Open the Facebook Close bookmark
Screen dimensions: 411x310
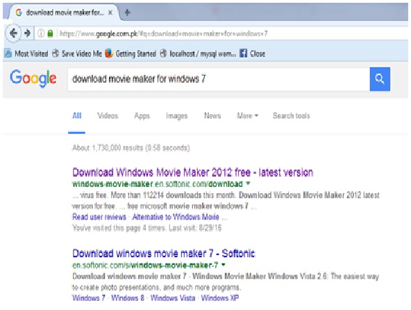253,54
